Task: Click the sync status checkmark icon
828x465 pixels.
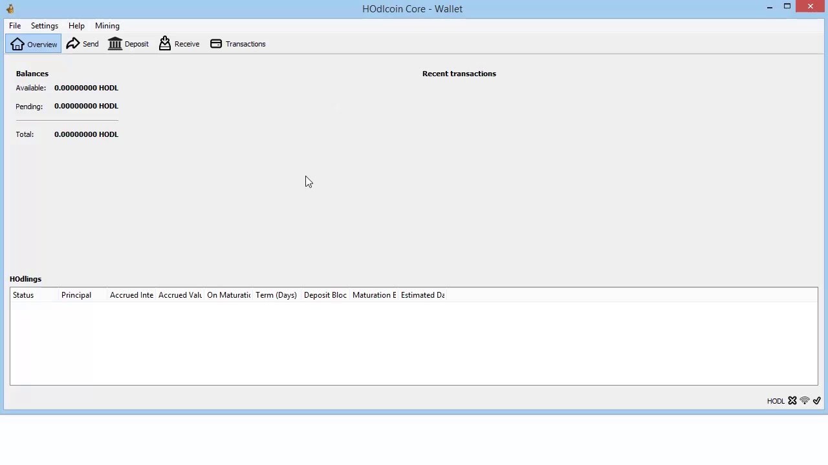Action: 817,401
